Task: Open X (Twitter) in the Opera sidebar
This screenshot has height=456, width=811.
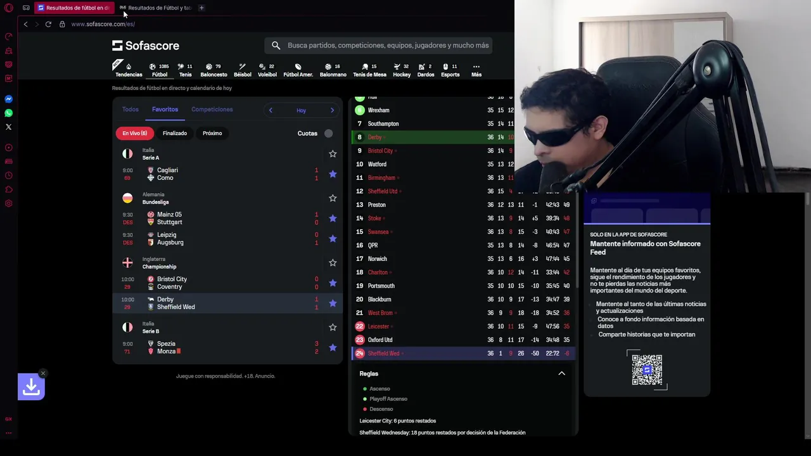Action: (9, 127)
